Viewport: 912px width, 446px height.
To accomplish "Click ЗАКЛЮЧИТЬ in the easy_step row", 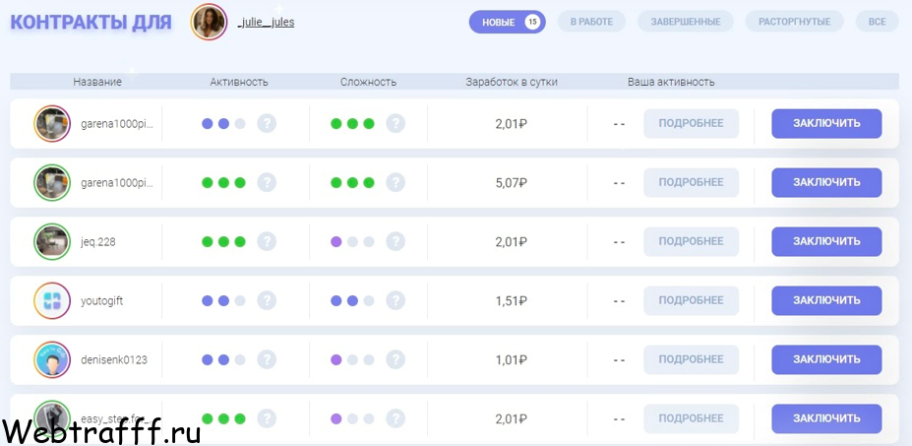I will [x=826, y=418].
